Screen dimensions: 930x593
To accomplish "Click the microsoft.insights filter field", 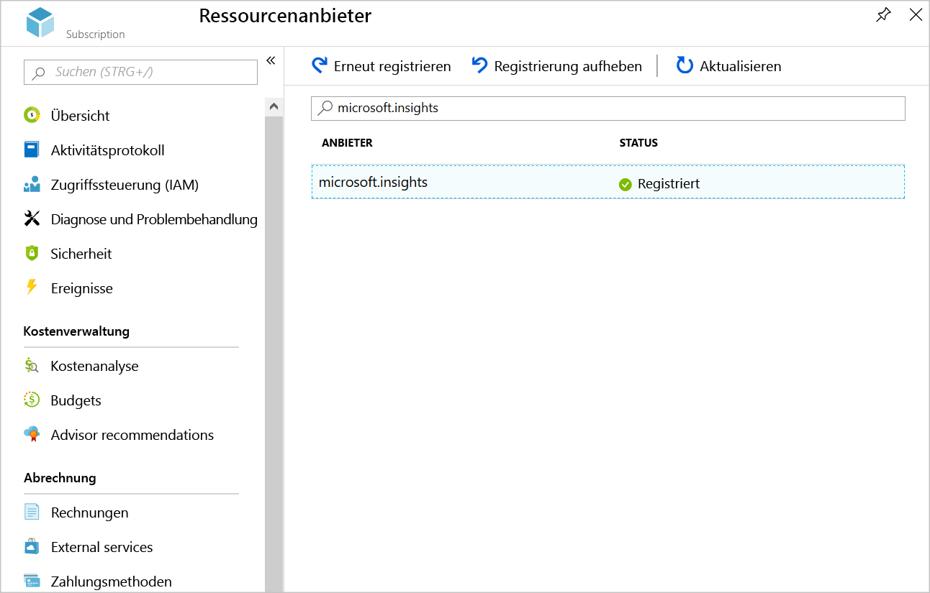I will (608, 109).
